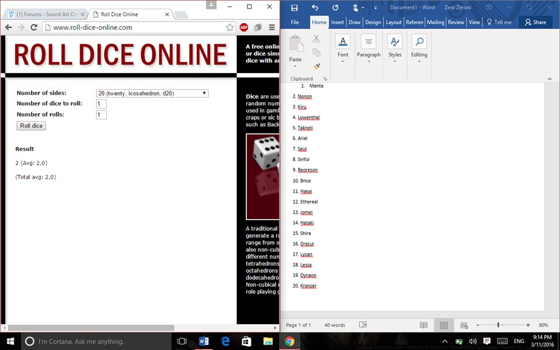
Task: Undo the last action in Word
Action: pyautogui.click(x=315, y=7)
